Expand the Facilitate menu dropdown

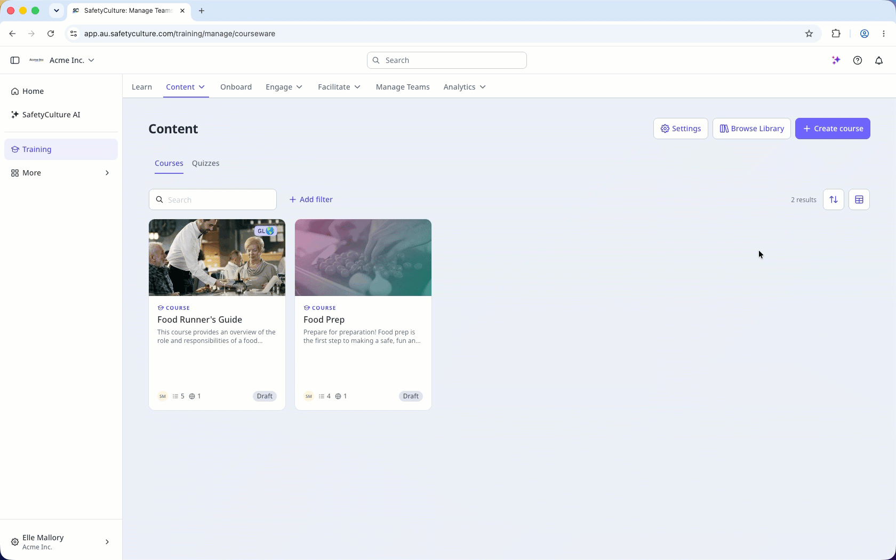tap(357, 87)
